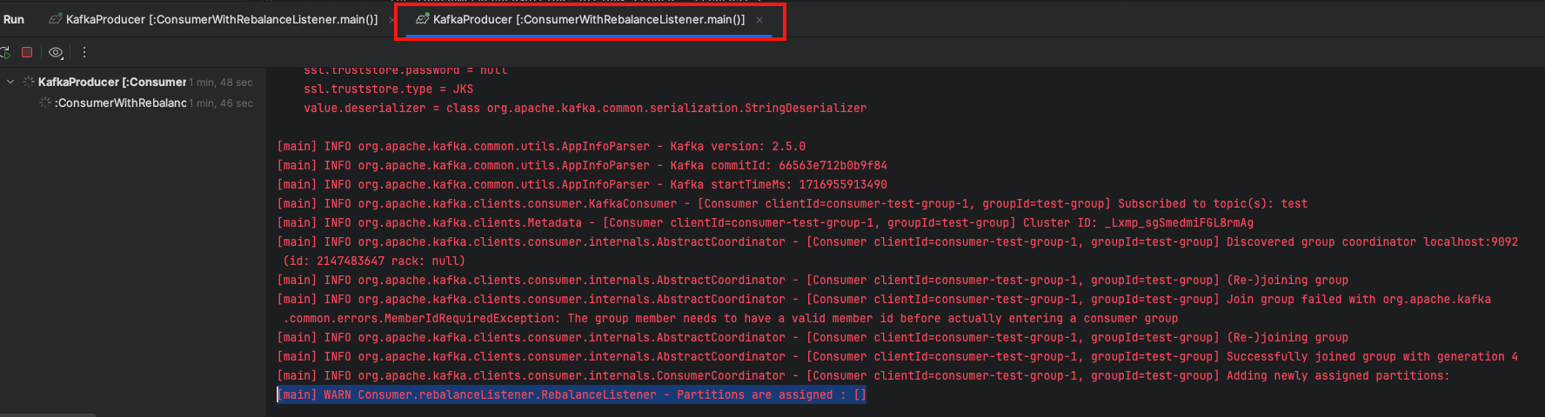1545x417 pixels.
Task: Open the eye-shaped view options toggle
Action: [56, 52]
